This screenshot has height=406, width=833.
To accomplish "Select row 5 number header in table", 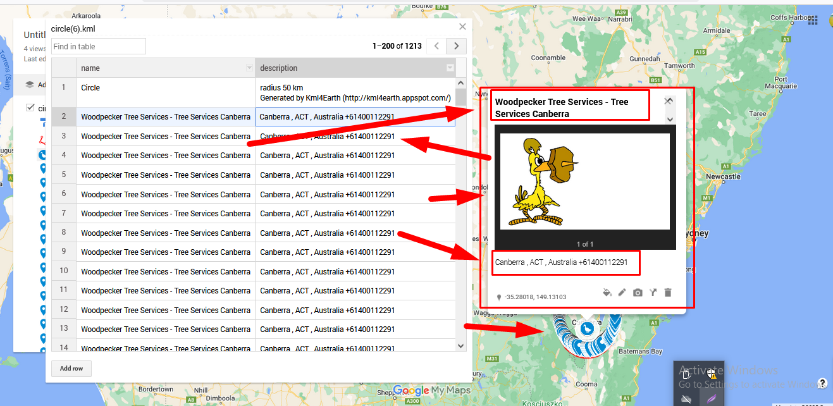I will click(64, 175).
